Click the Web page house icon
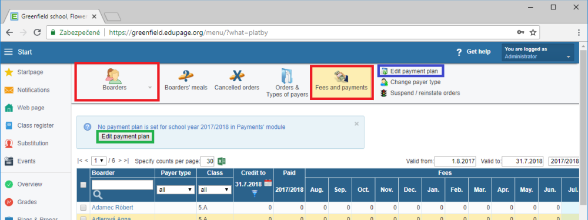The width and height of the screenshot is (588, 220). click(x=9, y=108)
